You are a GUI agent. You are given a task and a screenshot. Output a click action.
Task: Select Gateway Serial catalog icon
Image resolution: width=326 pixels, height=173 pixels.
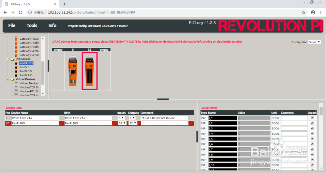(x=16, y=55)
